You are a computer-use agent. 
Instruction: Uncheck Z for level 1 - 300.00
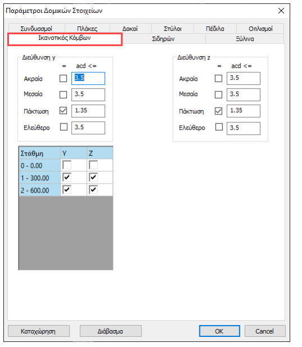tap(93, 177)
